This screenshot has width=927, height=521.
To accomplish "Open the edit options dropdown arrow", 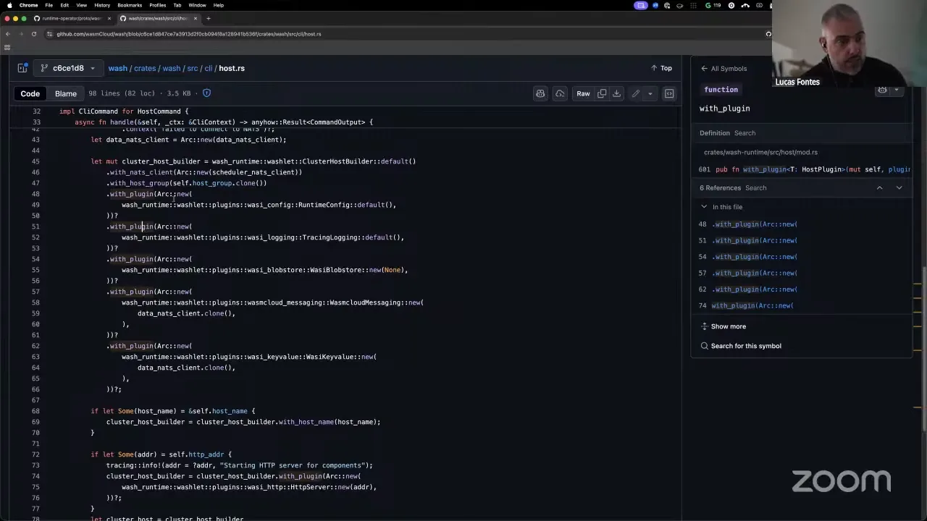I will click(x=650, y=93).
